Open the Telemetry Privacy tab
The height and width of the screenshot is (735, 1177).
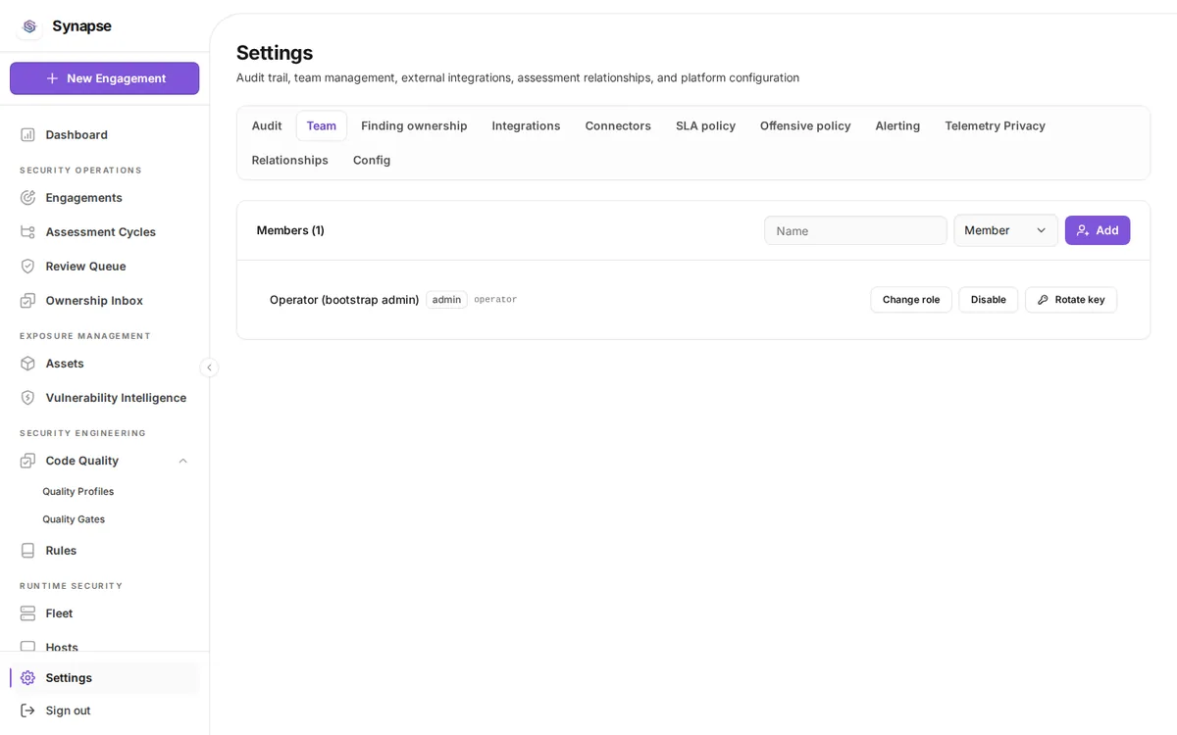point(995,125)
